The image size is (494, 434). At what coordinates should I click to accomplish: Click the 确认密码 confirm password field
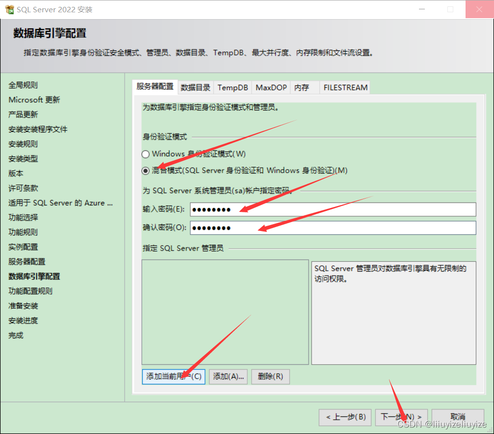pyautogui.click(x=333, y=228)
